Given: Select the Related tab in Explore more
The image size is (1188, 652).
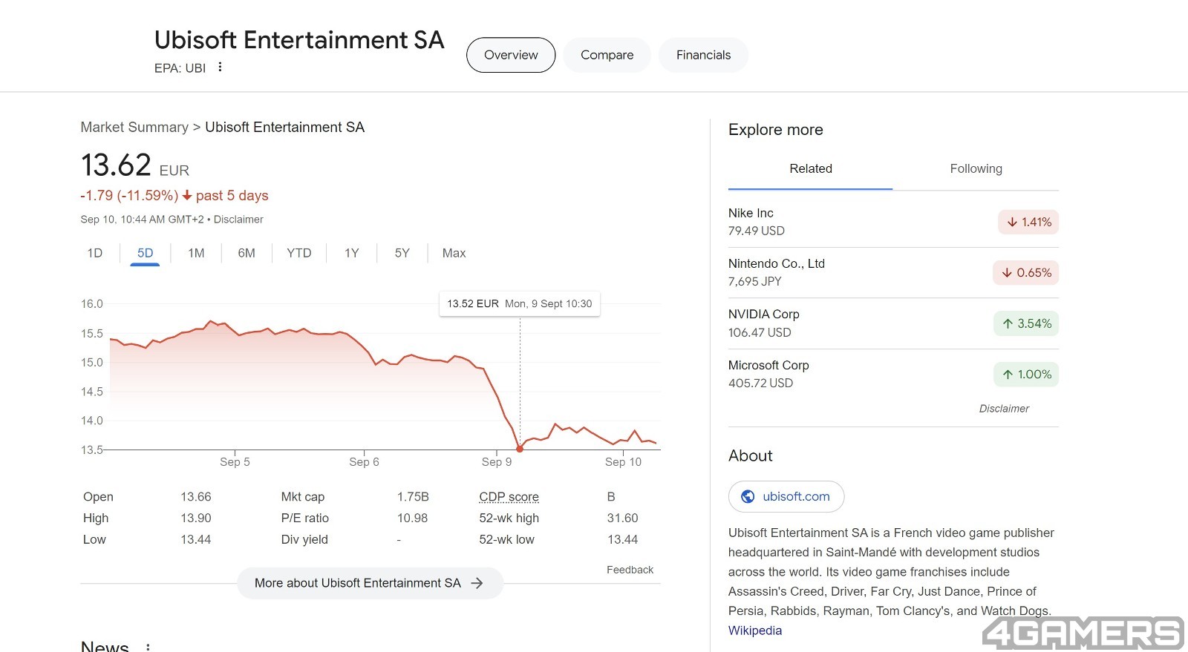Looking at the screenshot, I should click(x=811, y=169).
